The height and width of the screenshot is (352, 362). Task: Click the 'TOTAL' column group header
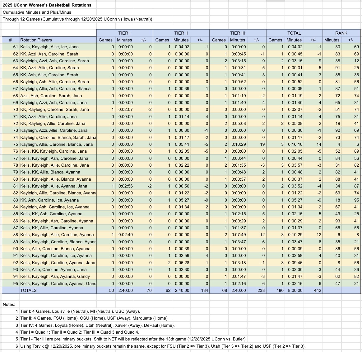click(x=294, y=33)
